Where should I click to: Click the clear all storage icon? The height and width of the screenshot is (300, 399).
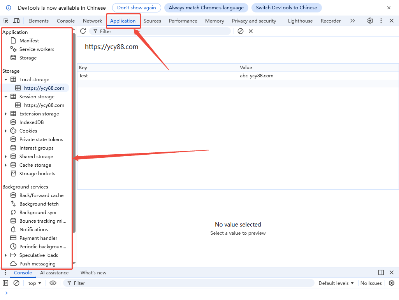click(241, 31)
